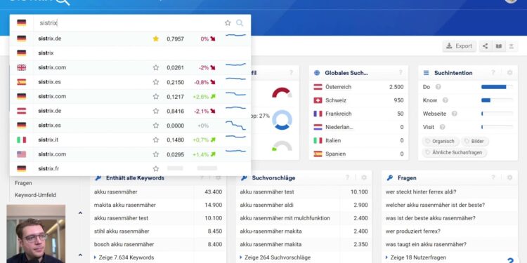Expand Zeige 18 Nutzerfragen
This screenshot has height=263, width=527.
(416, 257)
